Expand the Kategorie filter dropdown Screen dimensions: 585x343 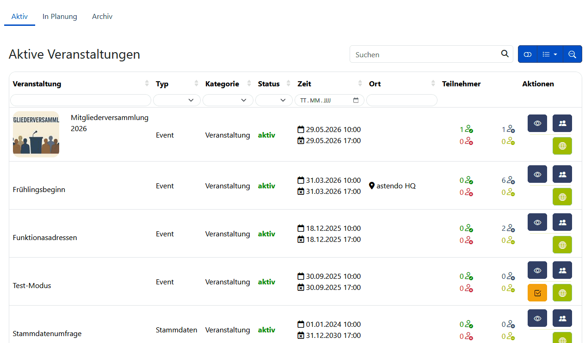pos(228,100)
